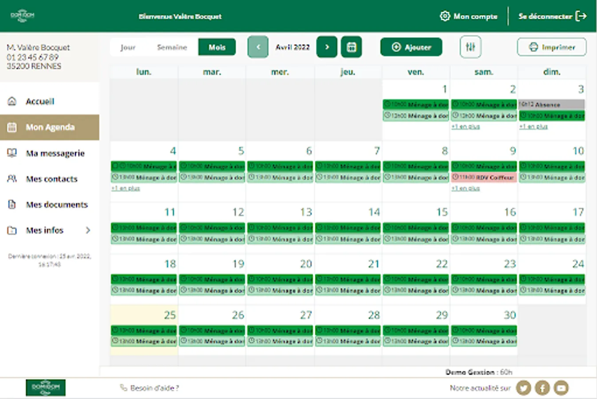Open the 10h00 Ménage event on April 25

[x=144, y=330]
